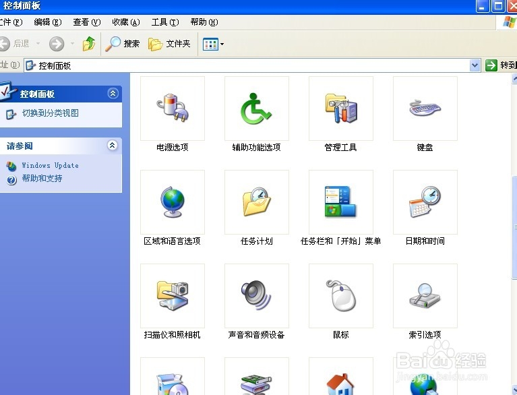This screenshot has height=395, width=517.
Task: Select the 辅助功能选项 label text
Action: point(257,148)
